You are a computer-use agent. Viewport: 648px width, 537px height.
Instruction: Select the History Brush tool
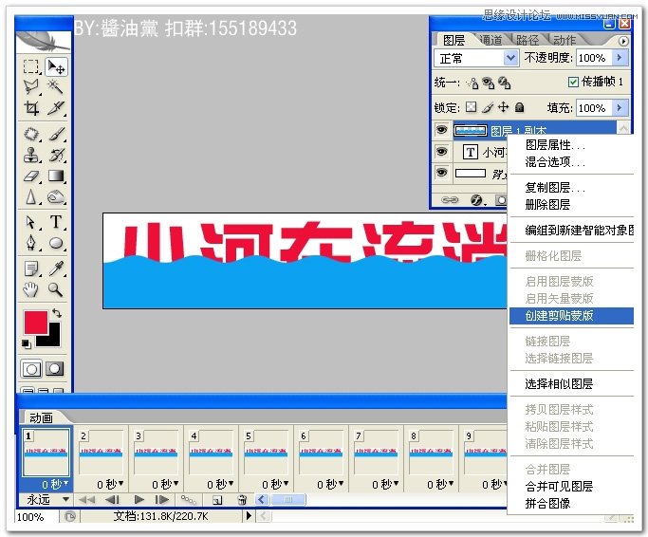coord(56,155)
